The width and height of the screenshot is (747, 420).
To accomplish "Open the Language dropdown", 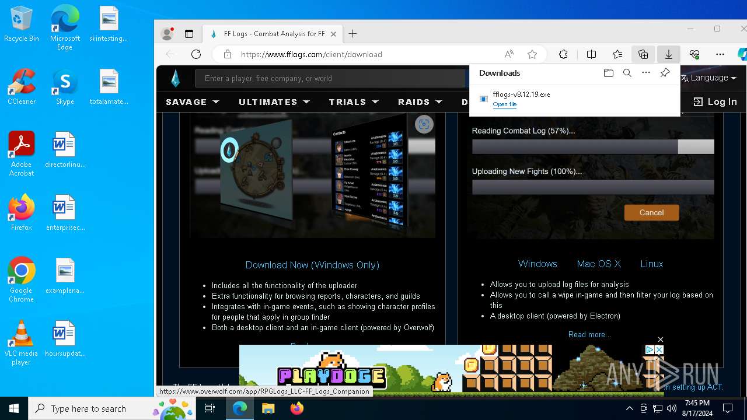I will (708, 78).
